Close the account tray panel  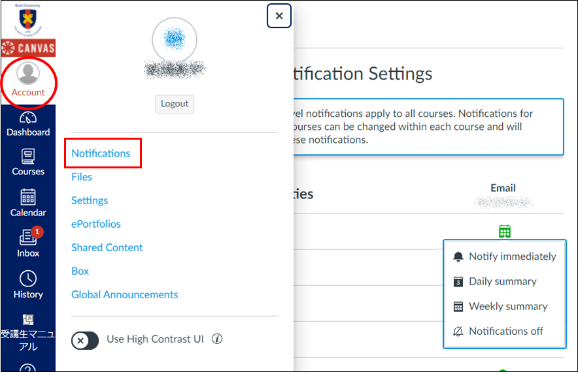(279, 16)
